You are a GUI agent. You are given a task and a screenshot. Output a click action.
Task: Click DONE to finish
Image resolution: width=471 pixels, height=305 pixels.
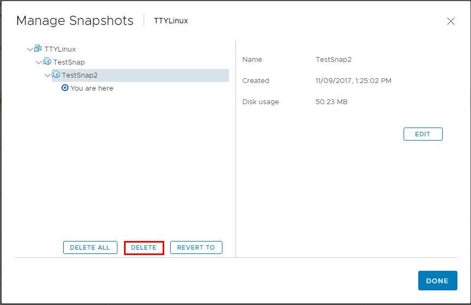pos(437,281)
